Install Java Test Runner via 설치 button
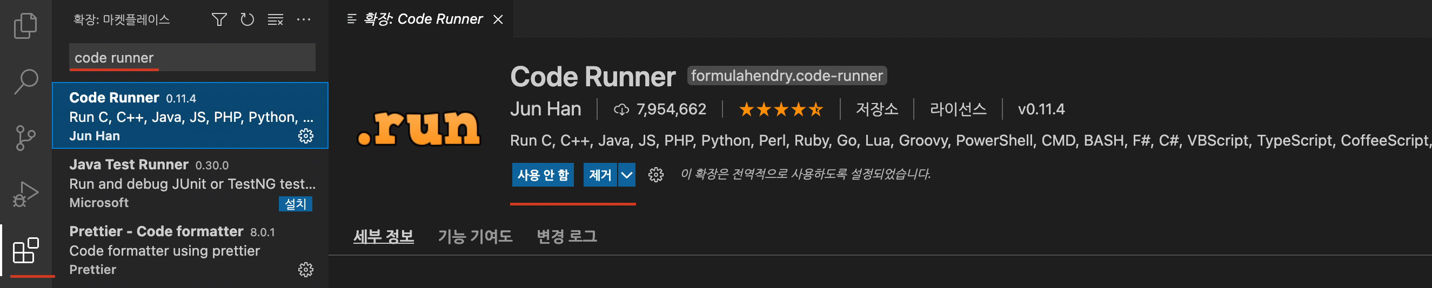The width and height of the screenshot is (1432, 288). coord(295,204)
